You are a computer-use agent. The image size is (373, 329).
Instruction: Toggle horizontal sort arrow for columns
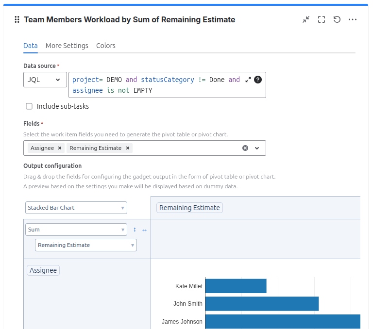pyautogui.click(x=144, y=230)
